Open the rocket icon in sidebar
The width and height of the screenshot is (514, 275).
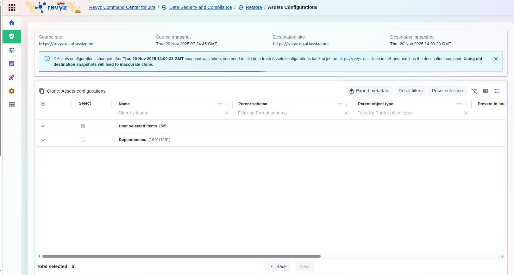12,77
